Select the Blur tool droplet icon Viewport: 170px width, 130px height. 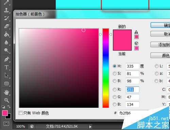click(6, 42)
